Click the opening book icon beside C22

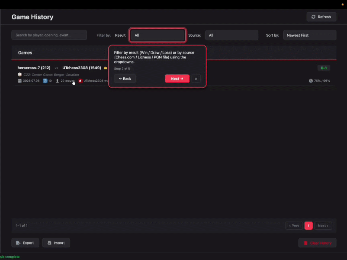click(x=20, y=74)
